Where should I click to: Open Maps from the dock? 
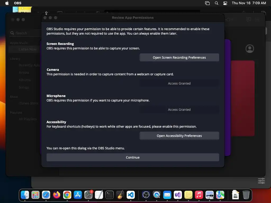220,195
